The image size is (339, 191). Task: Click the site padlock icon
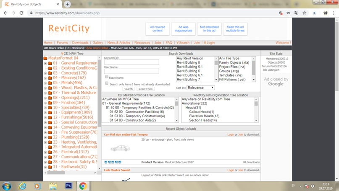pyautogui.click(x=32, y=13)
